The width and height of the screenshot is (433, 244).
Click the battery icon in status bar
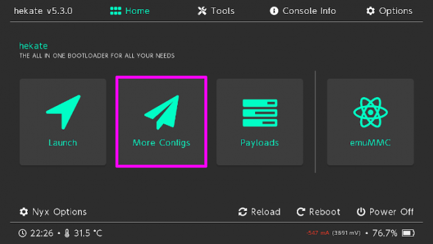[x=408, y=233]
